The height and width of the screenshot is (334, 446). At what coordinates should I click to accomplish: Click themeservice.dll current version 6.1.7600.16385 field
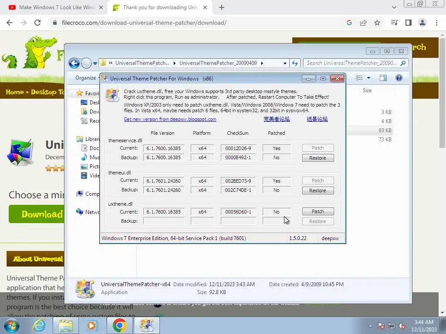pos(164,148)
